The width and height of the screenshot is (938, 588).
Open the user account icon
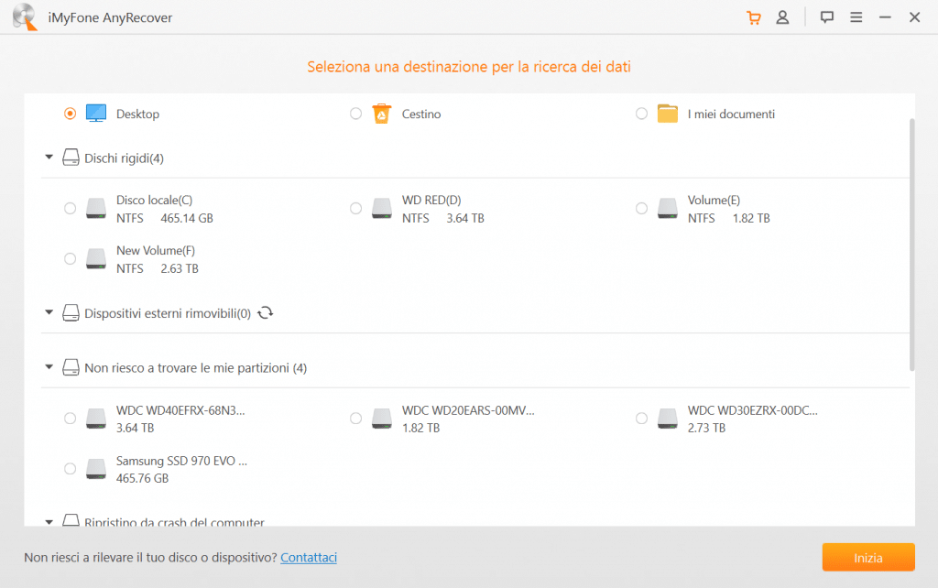(782, 18)
